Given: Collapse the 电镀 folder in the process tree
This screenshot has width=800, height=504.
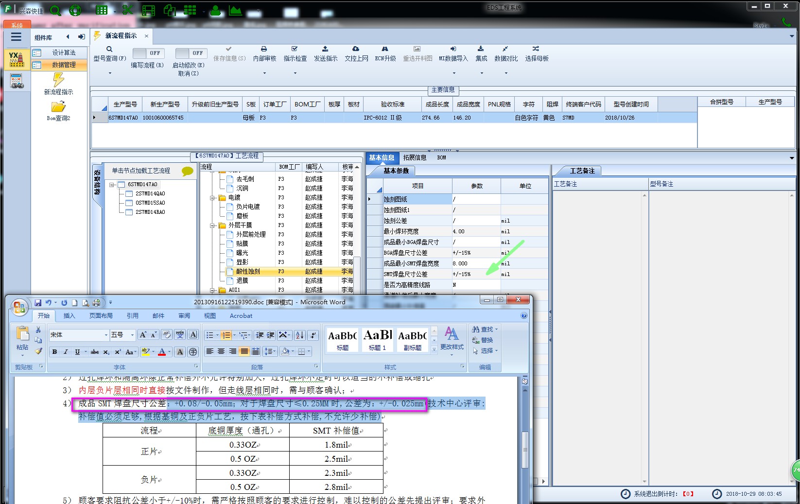Looking at the screenshot, I should [x=212, y=198].
